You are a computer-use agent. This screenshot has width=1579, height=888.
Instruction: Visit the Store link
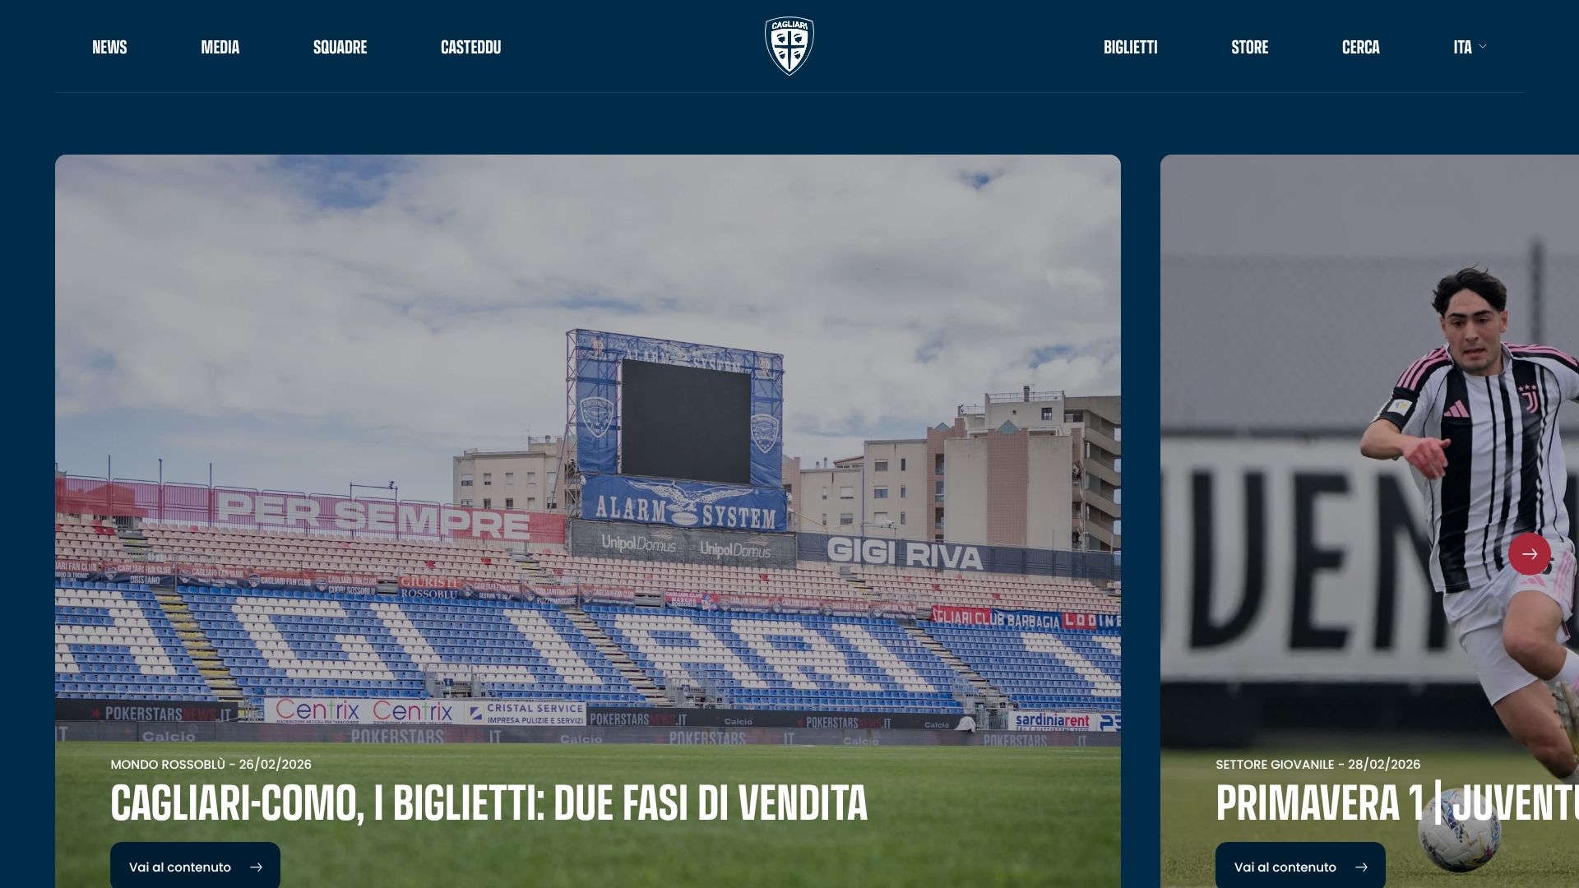(x=1249, y=47)
